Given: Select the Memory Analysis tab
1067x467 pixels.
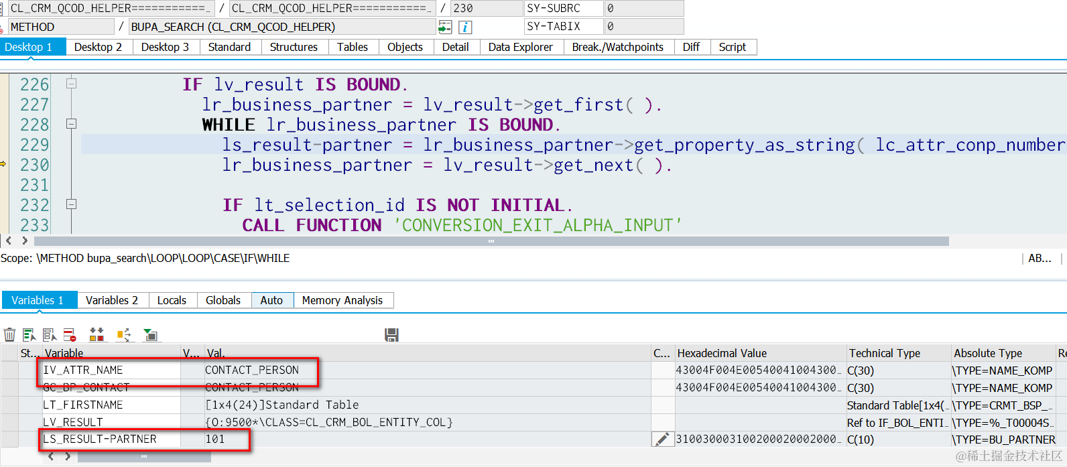Looking at the screenshot, I should [342, 300].
